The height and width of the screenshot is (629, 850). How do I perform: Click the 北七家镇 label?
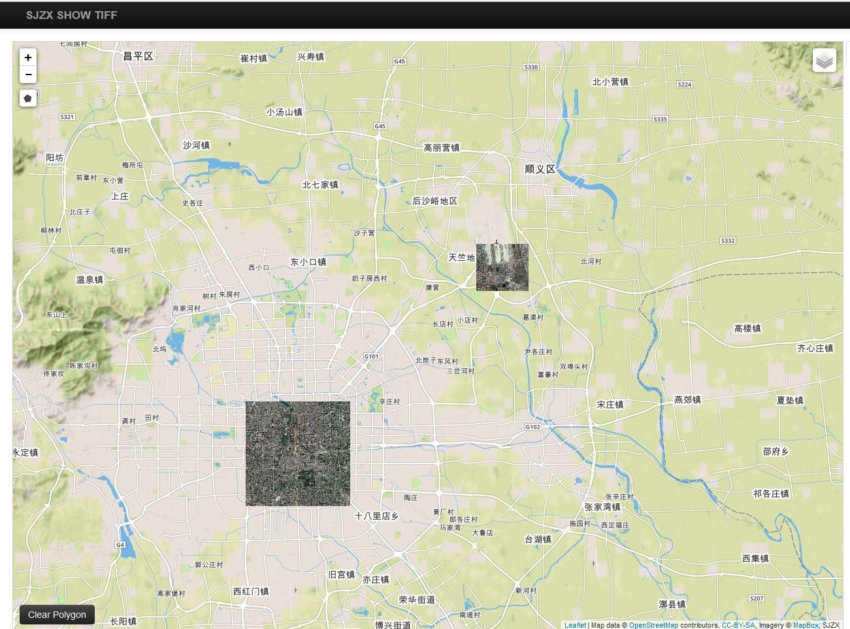320,185
